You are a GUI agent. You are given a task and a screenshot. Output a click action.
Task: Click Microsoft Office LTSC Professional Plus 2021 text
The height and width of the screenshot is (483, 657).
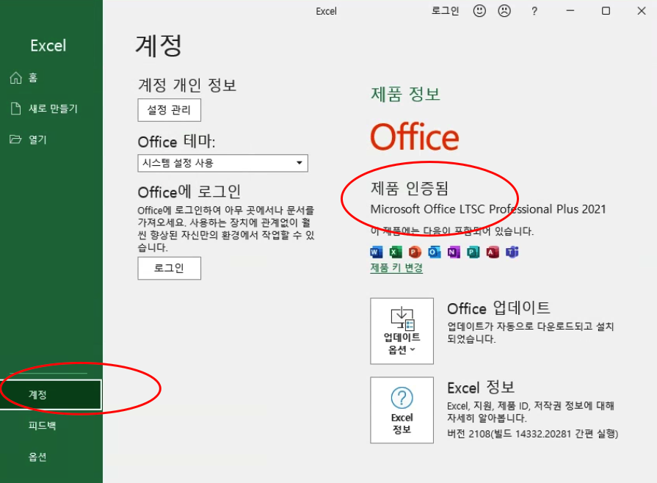[x=488, y=209]
